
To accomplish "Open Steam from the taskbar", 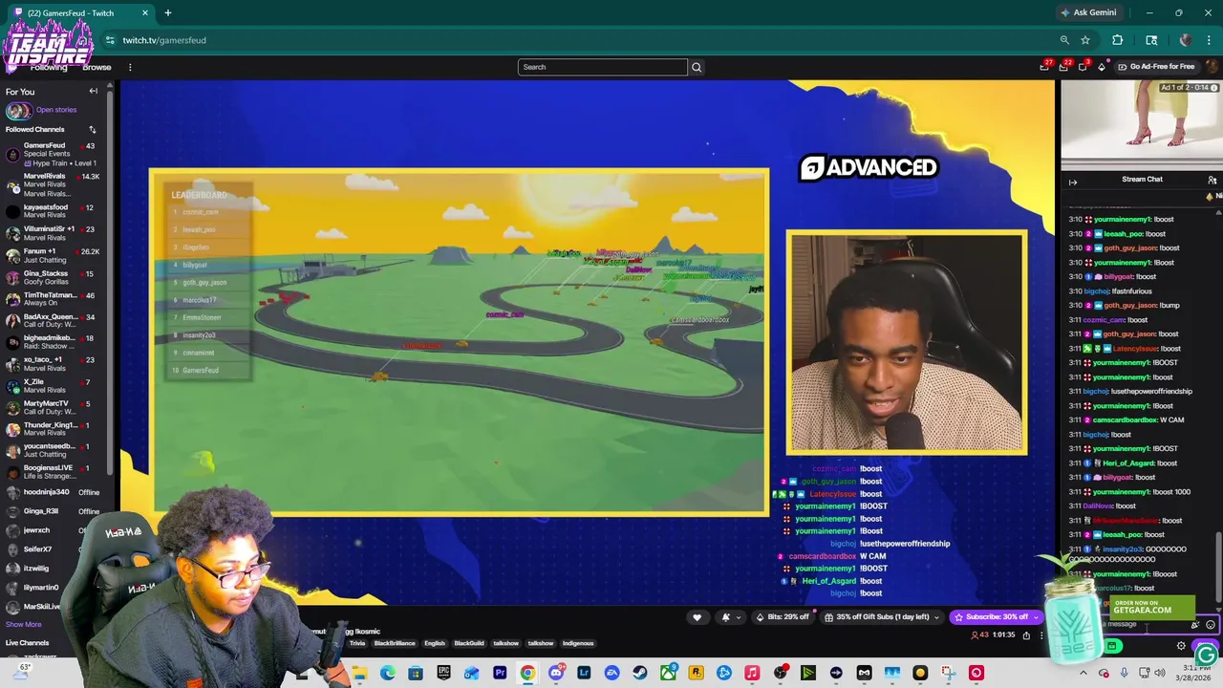I will click(x=640, y=674).
